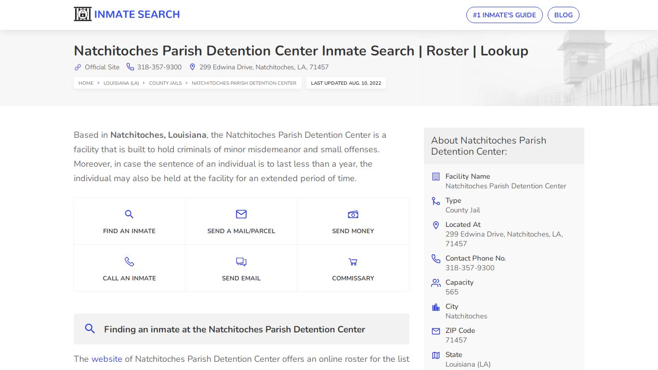Viewport: 658px width, 370px height.
Task: Click the Last Updated Aug. 10, 2022 label
Action: (x=346, y=83)
